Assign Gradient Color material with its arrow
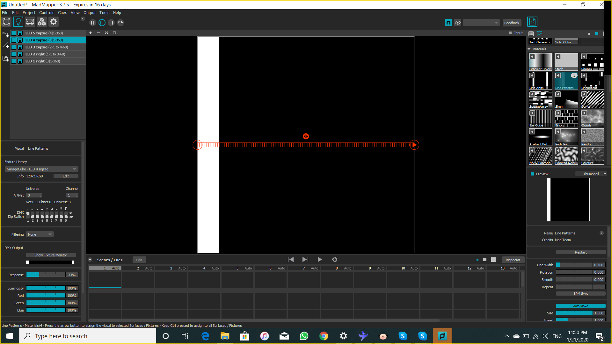612x344 pixels. coord(532,56)
